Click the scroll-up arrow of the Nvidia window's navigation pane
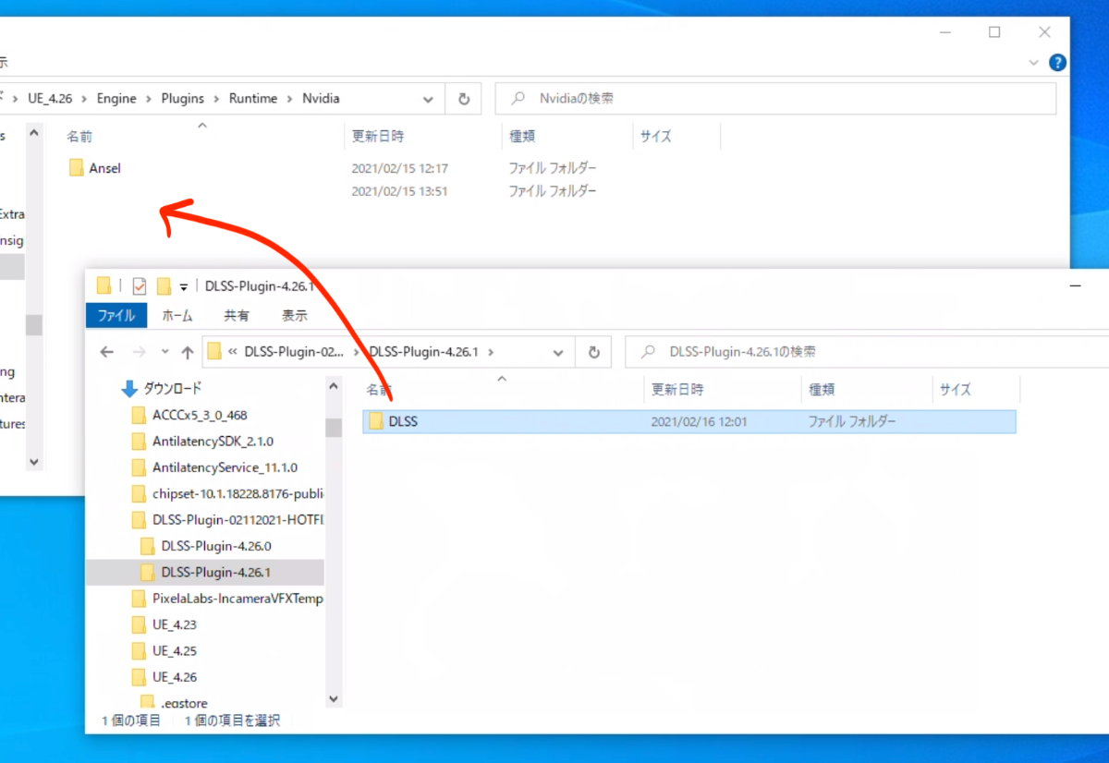The image size is (1109, 763). pos(34,133)
